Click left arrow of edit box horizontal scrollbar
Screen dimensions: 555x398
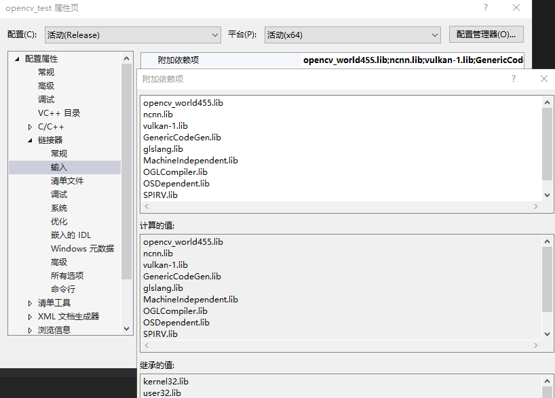tap(147, 207)
